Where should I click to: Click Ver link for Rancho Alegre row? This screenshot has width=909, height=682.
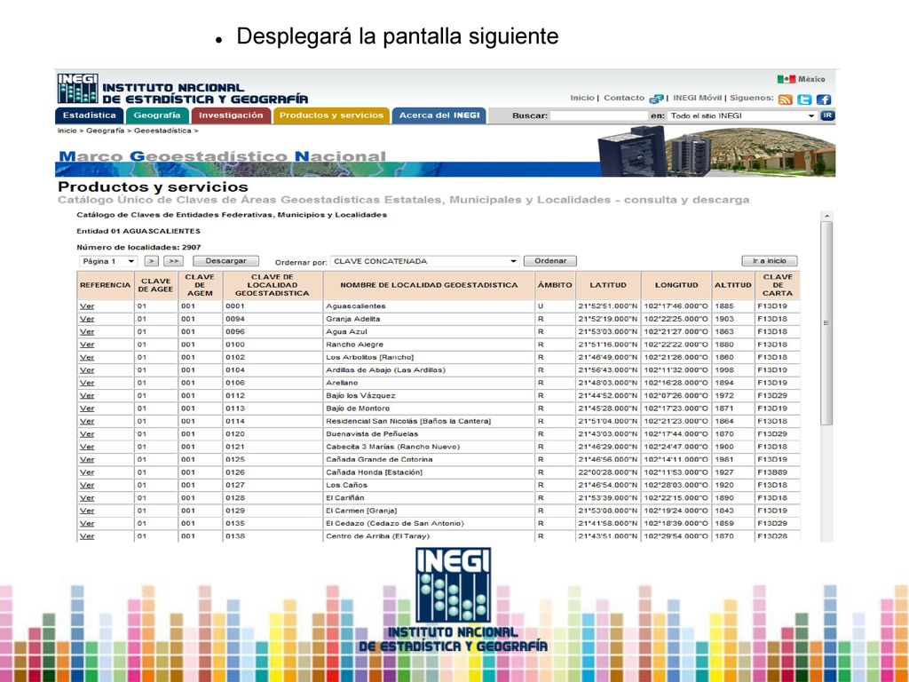(87, 345)
